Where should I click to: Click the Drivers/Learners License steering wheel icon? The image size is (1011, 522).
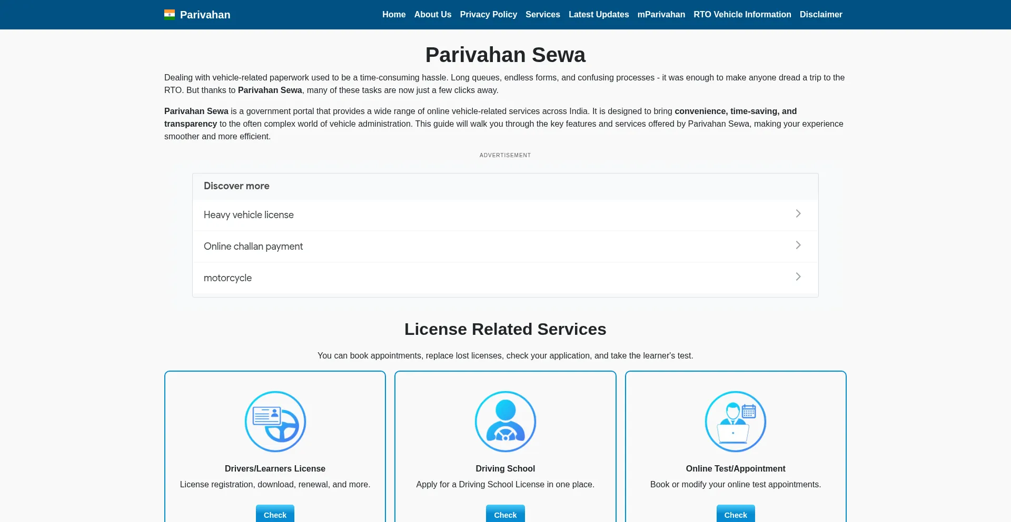(275, 422)
